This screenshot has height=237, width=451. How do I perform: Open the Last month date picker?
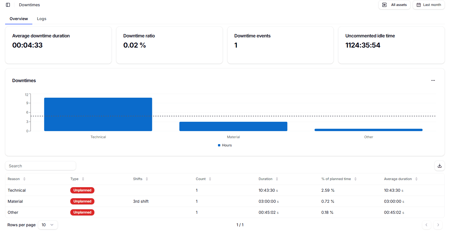429,5
